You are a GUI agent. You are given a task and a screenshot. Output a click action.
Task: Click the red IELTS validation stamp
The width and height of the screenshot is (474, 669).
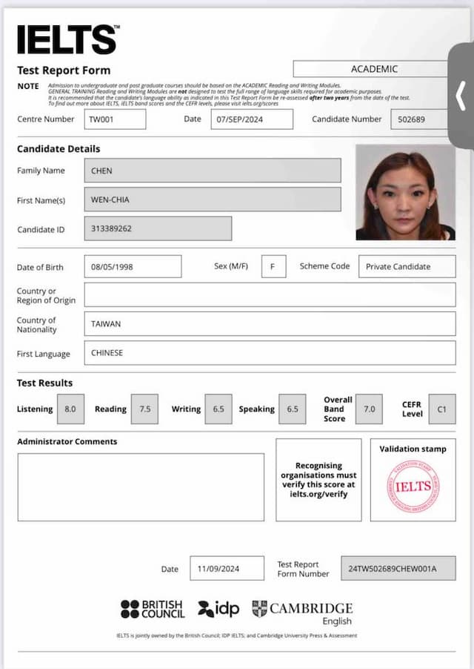tap(413, 487)
